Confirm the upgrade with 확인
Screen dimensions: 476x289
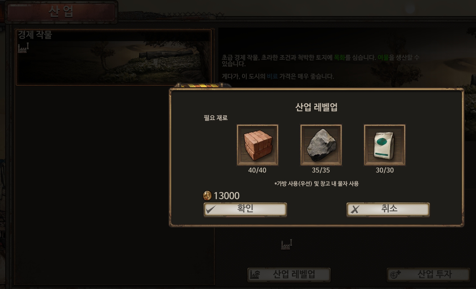tap(245, 210)
